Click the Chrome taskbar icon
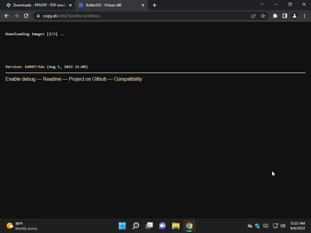 189,226
